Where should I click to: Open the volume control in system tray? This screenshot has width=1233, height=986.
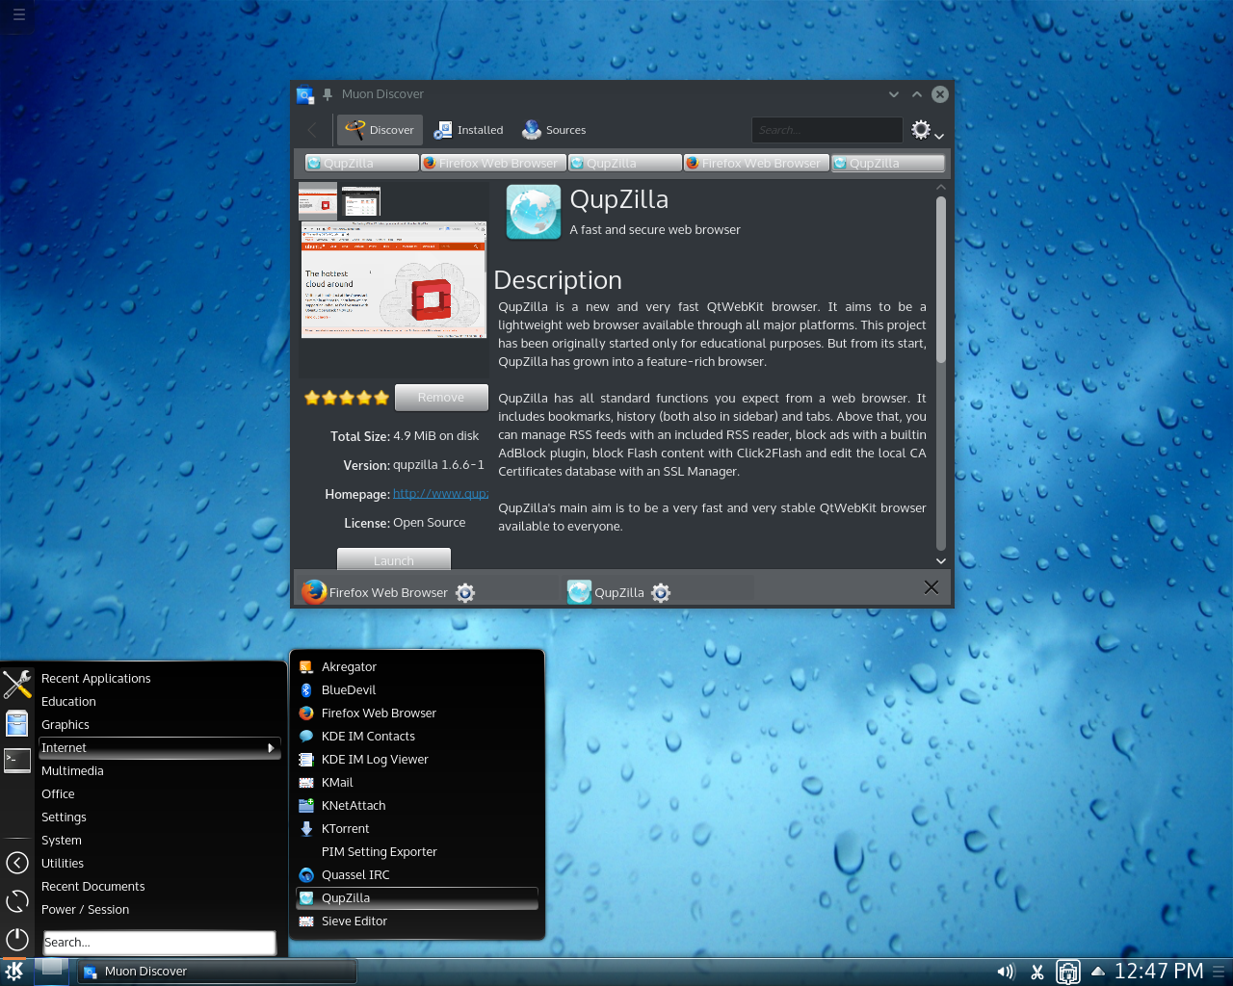[x=1006, y=972]
